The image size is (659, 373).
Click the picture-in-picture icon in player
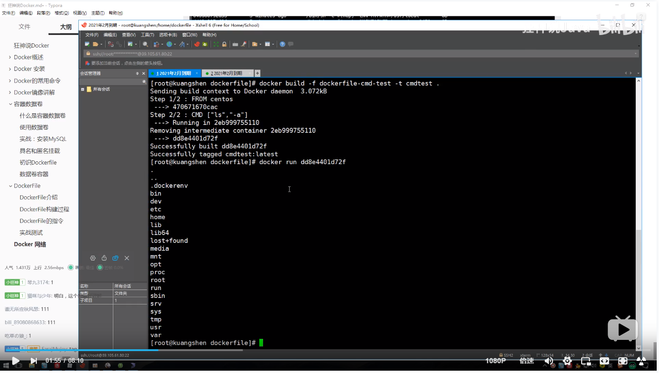pyautogui.click(x=586, y=361)
